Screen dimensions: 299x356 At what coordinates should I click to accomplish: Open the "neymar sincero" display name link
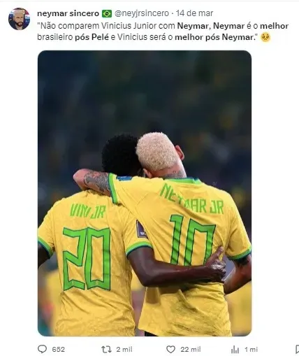68,13
